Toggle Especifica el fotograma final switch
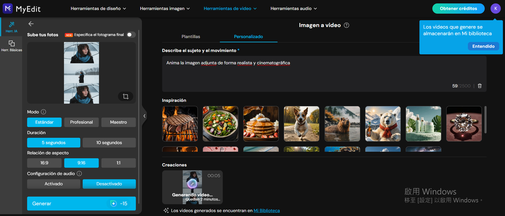 [131, 35]
